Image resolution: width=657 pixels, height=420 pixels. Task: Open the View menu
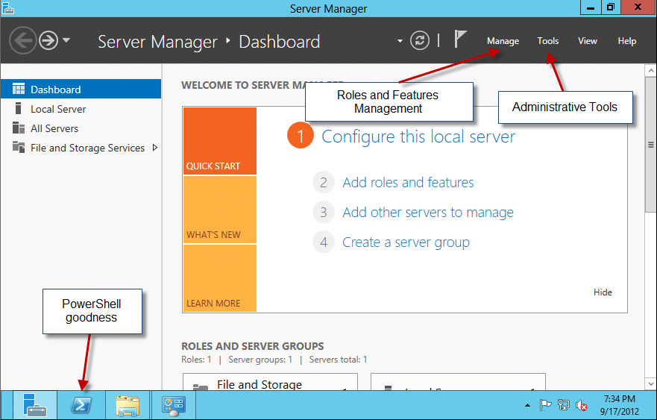coord(588,41)
